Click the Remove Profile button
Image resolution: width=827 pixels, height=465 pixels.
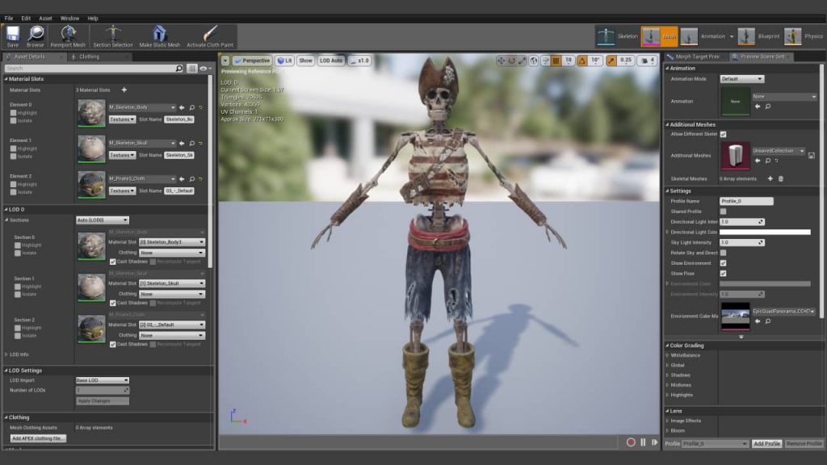804,444
